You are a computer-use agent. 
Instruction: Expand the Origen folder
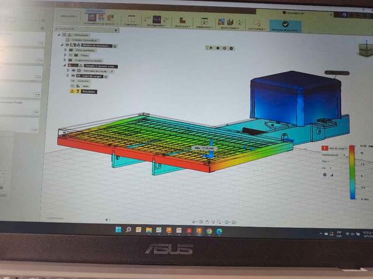[65, 55]
